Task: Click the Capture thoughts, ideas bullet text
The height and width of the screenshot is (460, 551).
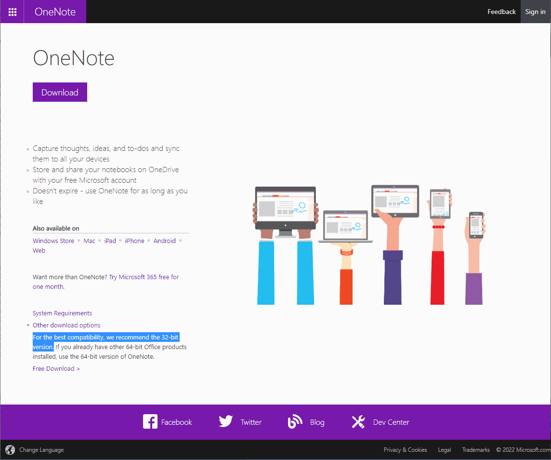Action: 106,154
